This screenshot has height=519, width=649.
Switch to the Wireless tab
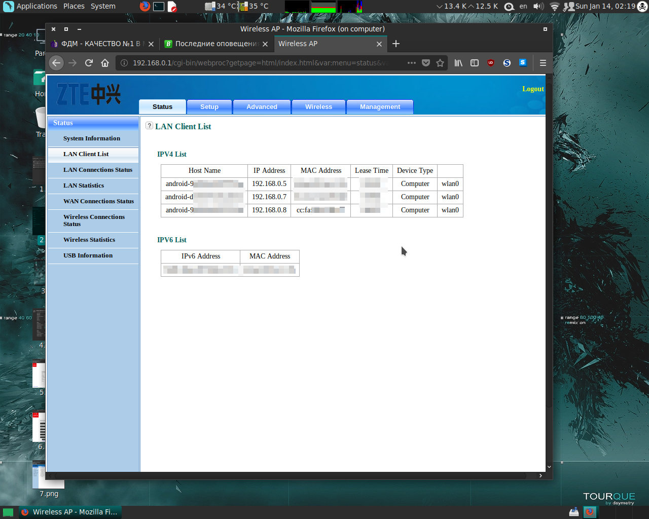coord(318,107)
